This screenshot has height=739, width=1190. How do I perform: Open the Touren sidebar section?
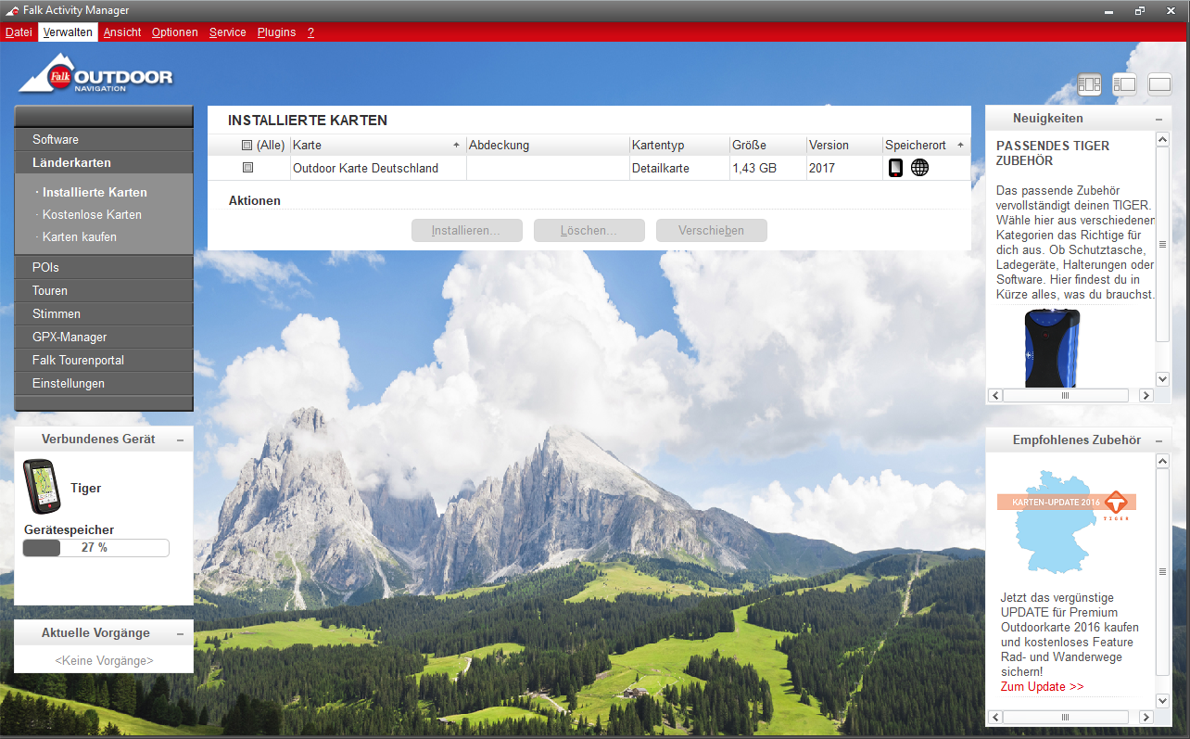pos(104,290)
